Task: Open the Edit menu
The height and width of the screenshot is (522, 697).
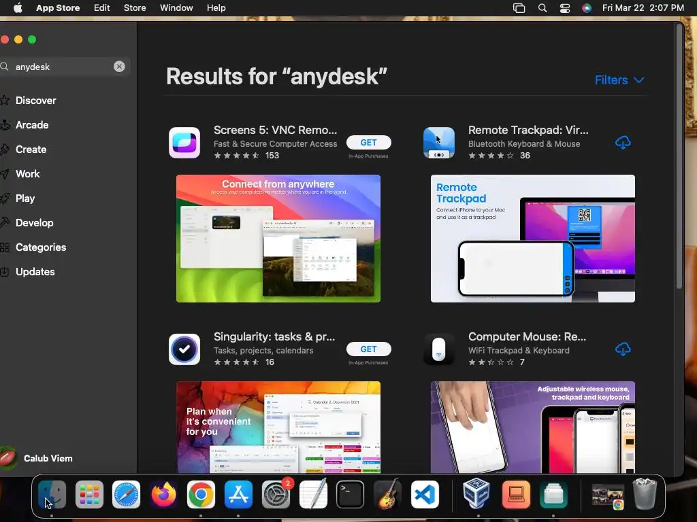Action: click(x=102, y=8)
